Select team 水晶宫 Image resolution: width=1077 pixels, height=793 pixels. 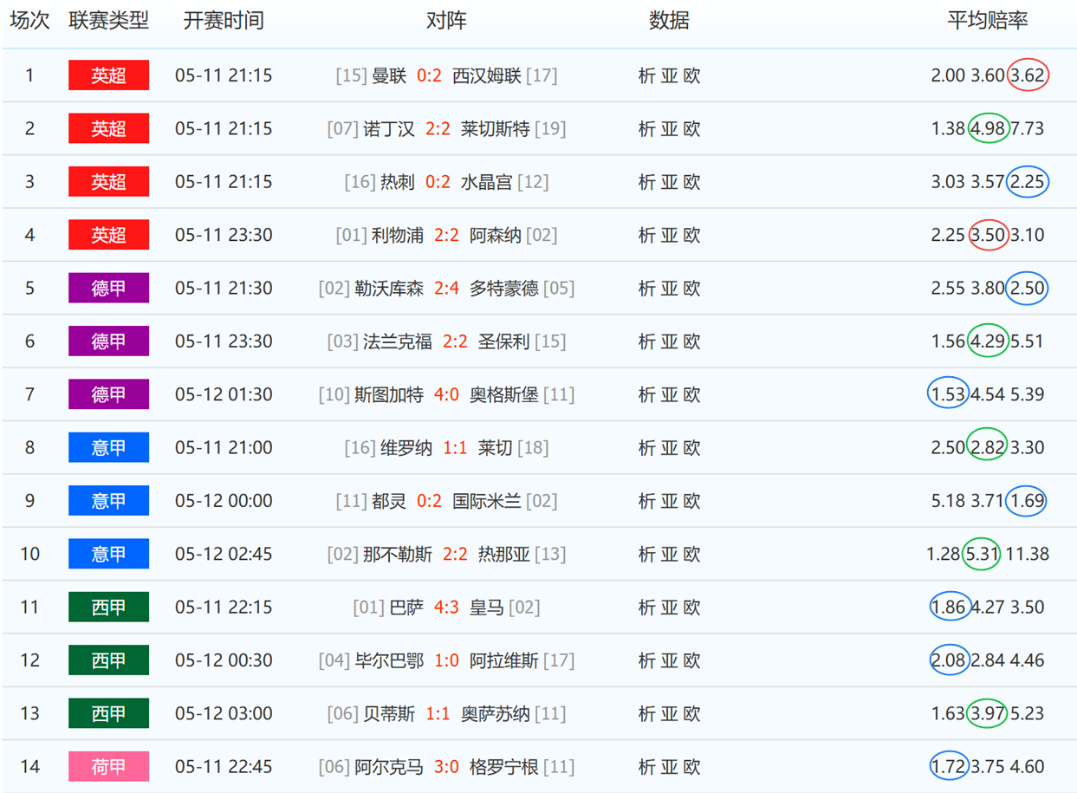pos(487,182)
